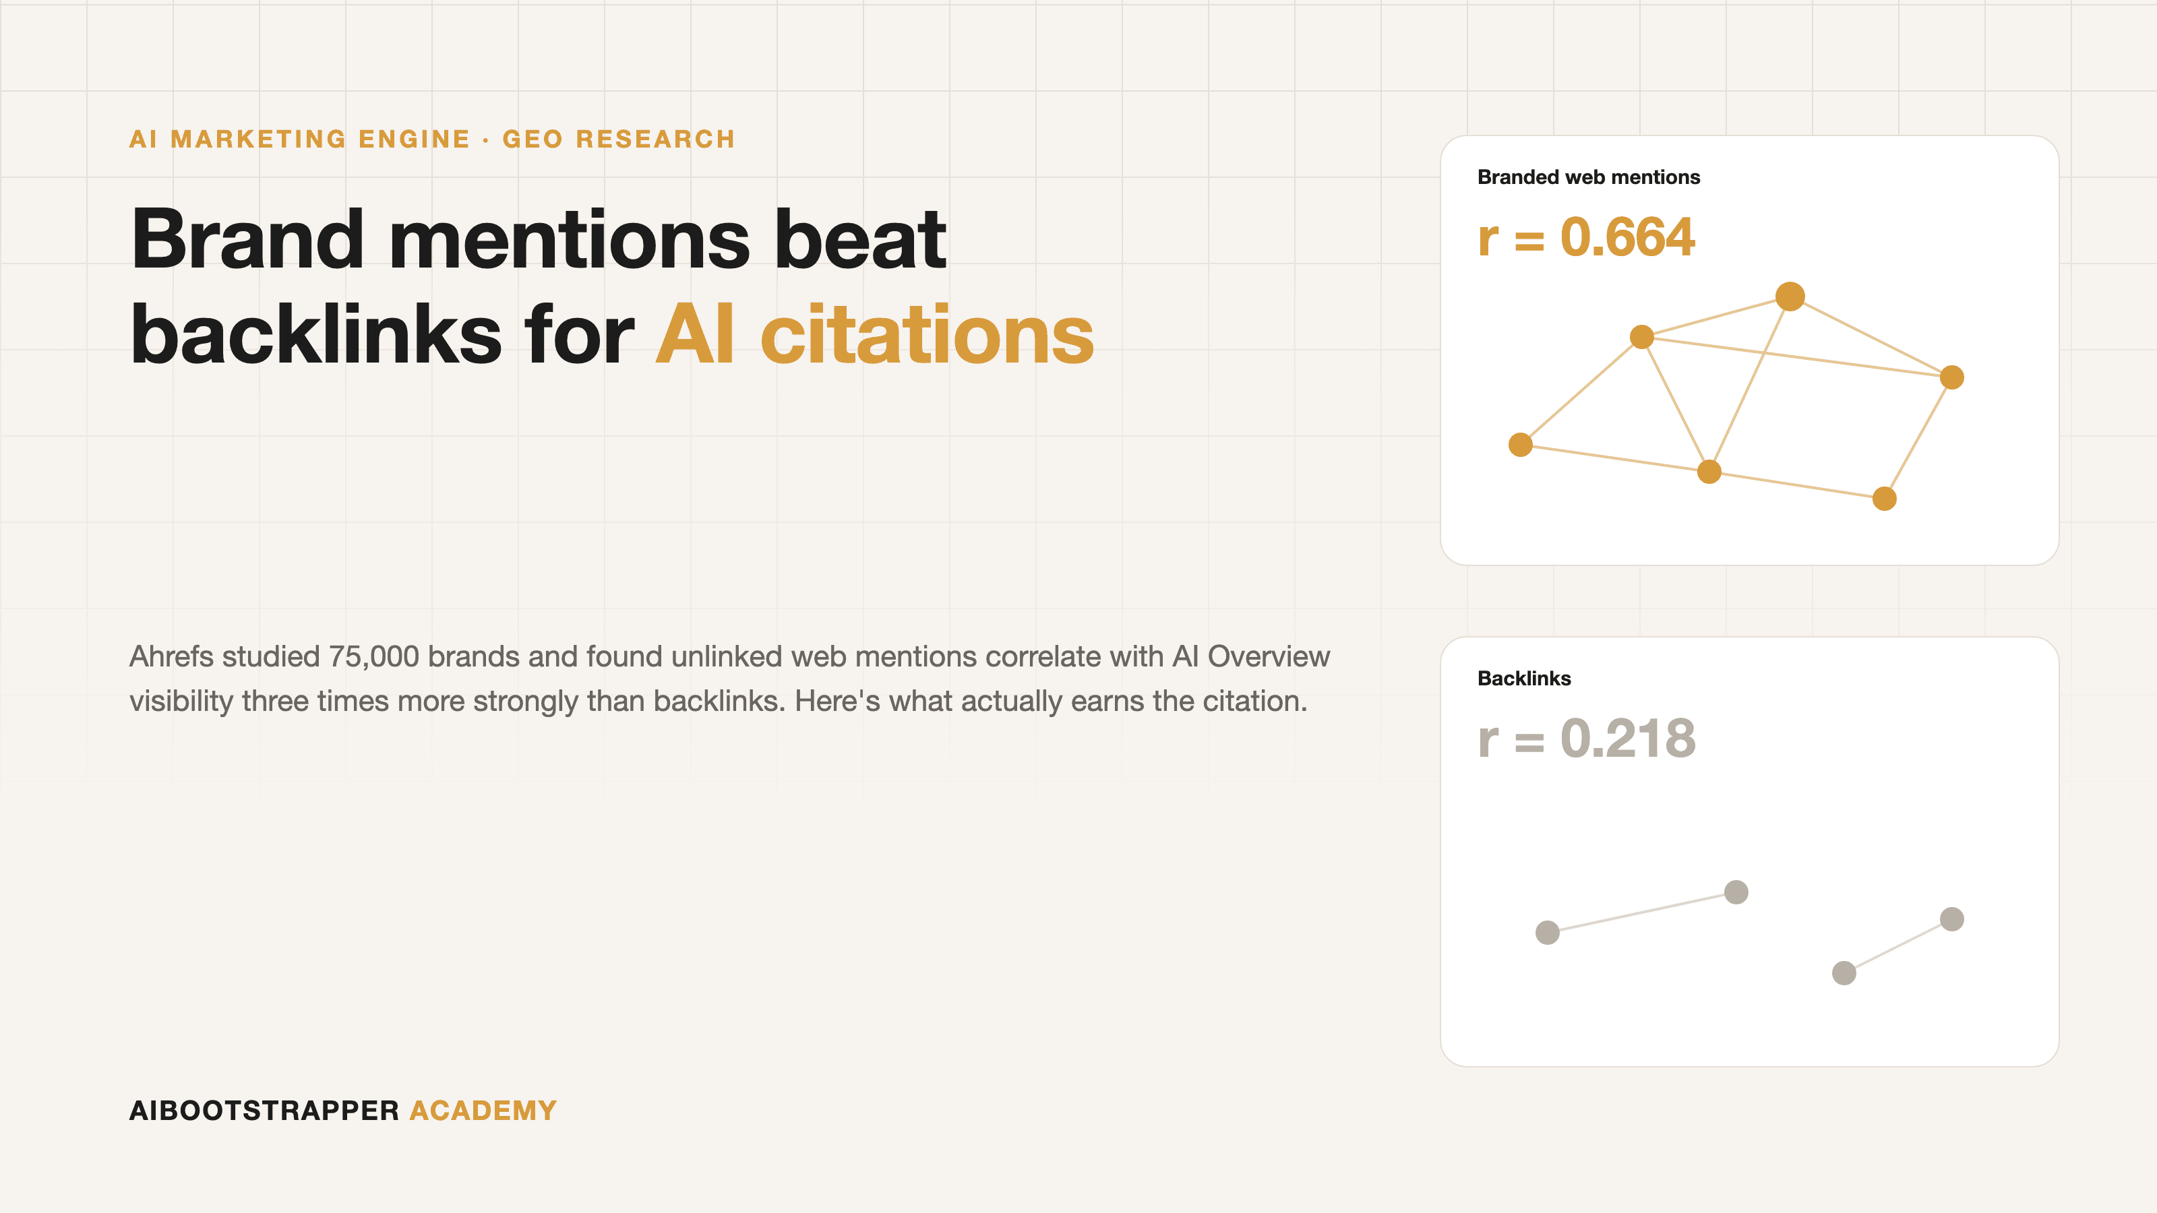This screenshot has height=1213, width=2157.
Task: Click the upper gray node in backlinks graph
Action: (x=1736, y=892)
